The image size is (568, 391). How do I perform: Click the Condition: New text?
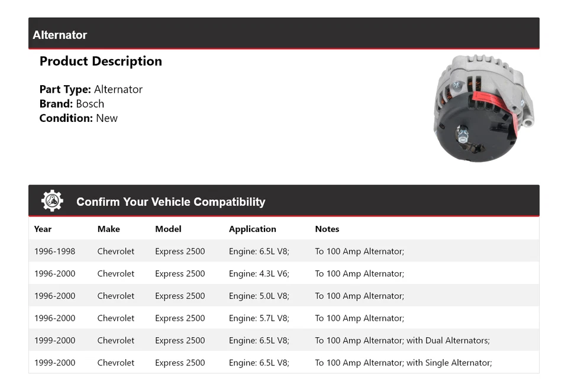(x=79, y=118)
